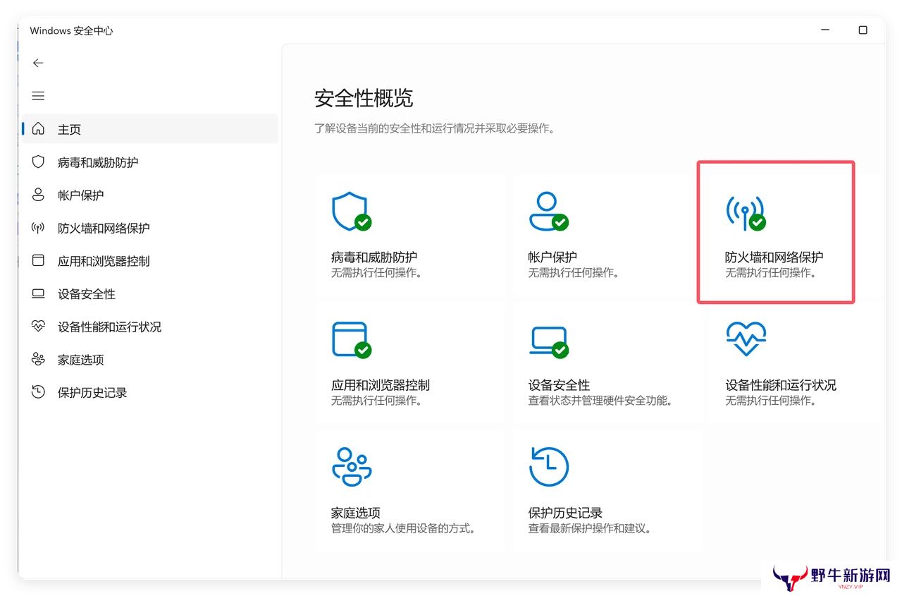The width and height of the screenshot is (902, 596).
Task: Click the person icon beside 帐户保护 in sidebar
Action: pos(38,195)
